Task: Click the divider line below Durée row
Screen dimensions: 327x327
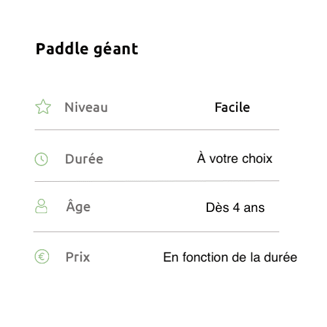Action: [157, 181]
